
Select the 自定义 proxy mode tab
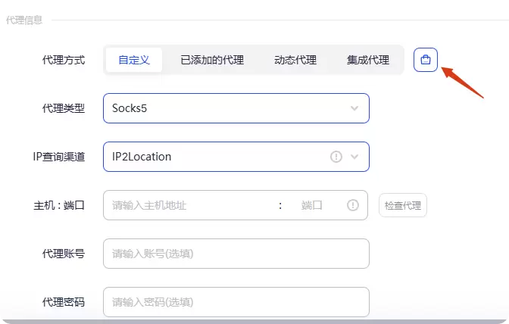tap(134, 60)
